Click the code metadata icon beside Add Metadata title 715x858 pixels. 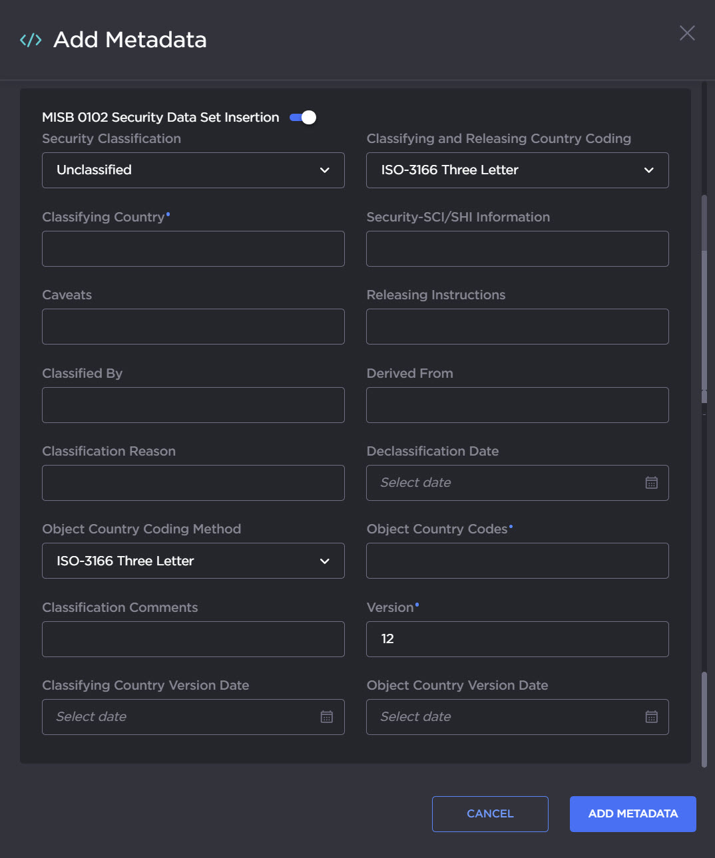(x=30, y=40)
